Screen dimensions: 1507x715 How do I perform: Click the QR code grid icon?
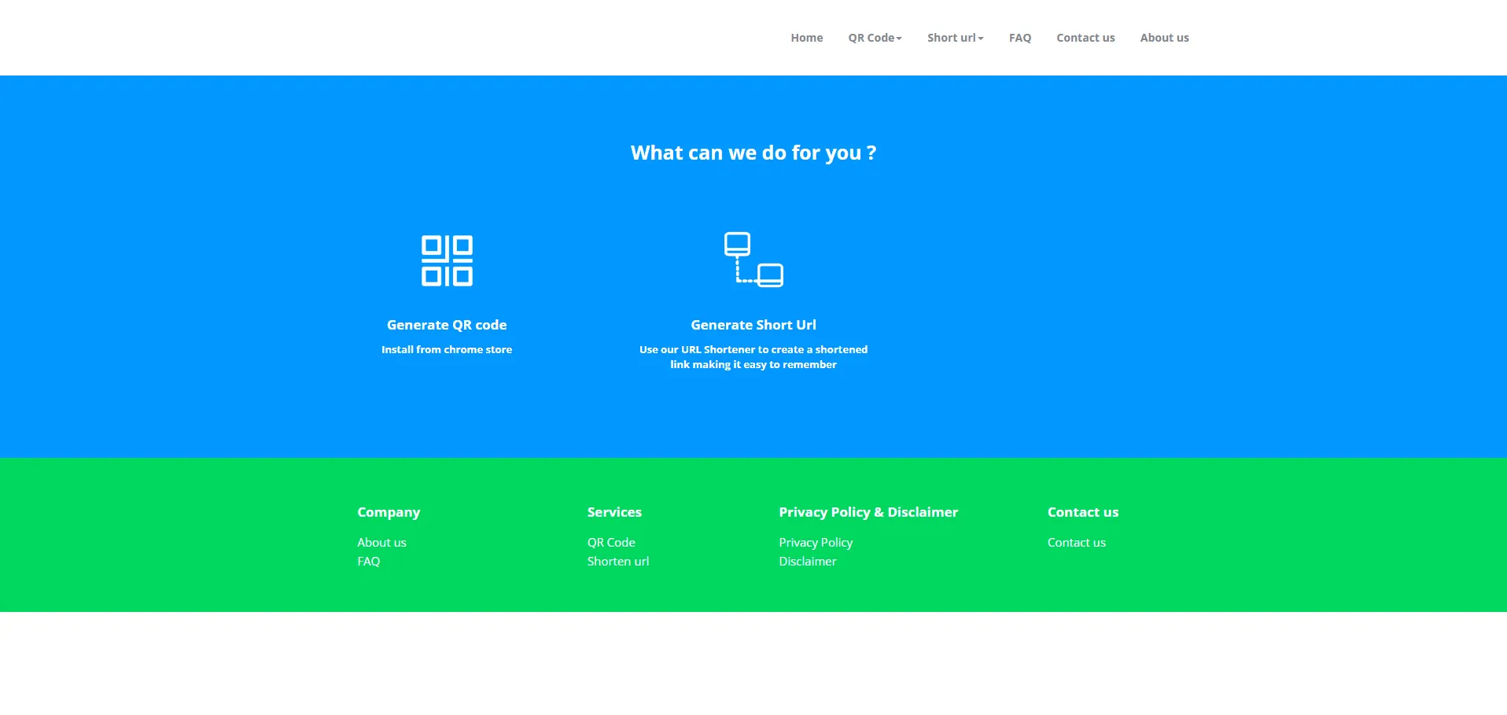point(447,260)
